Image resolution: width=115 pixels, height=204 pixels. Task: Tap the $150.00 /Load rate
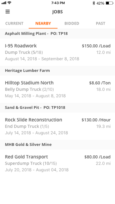point(96,46)
